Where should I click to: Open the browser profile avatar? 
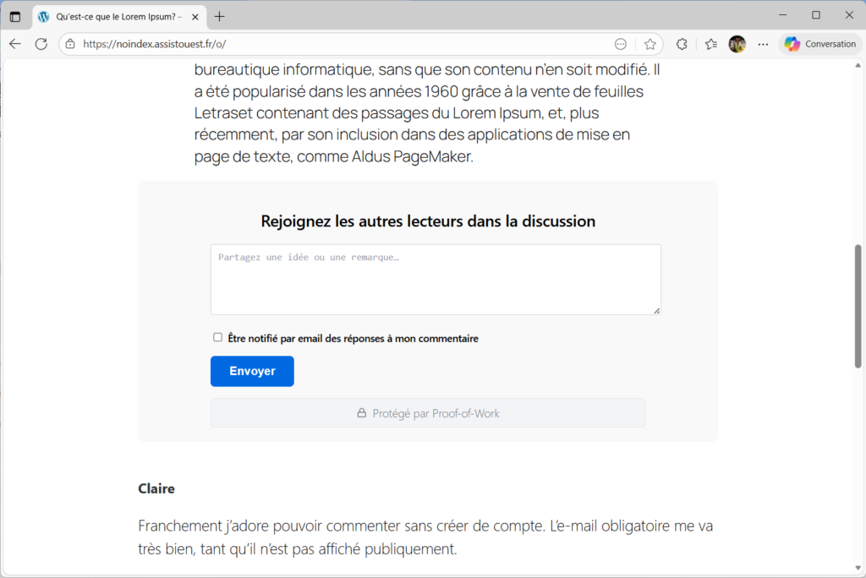pos(737,43)
